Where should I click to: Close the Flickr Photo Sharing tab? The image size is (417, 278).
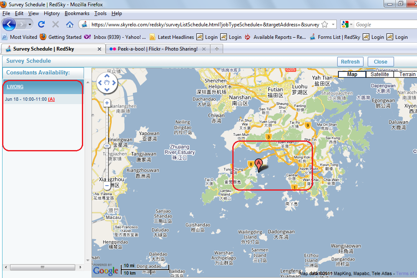point(204,49)
